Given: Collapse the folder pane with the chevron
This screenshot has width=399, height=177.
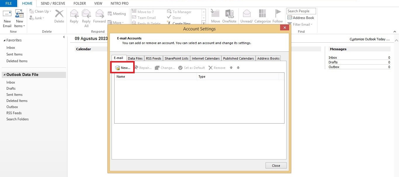Looking at the screenshot, I should coord(64,37).
